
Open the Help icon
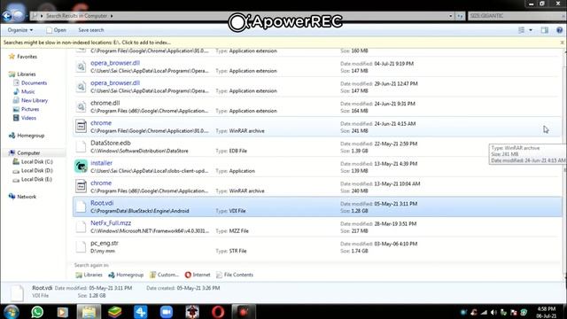[559, 30]
